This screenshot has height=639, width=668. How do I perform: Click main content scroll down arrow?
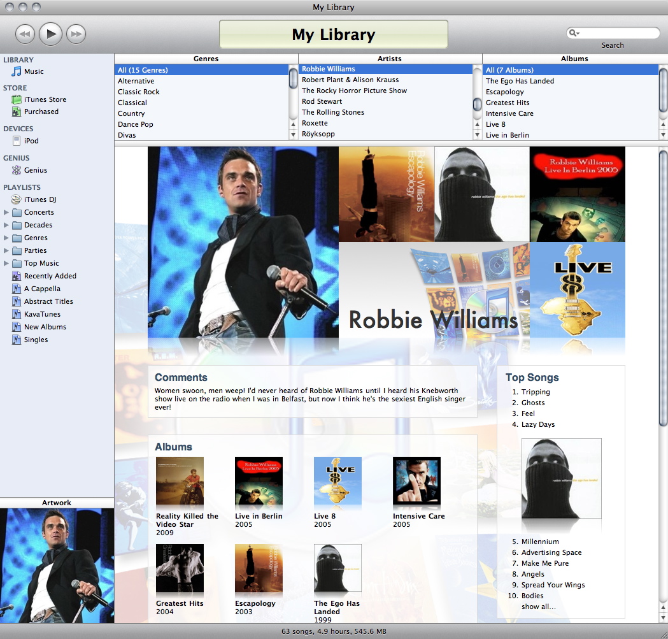click(x=663, y=617)
